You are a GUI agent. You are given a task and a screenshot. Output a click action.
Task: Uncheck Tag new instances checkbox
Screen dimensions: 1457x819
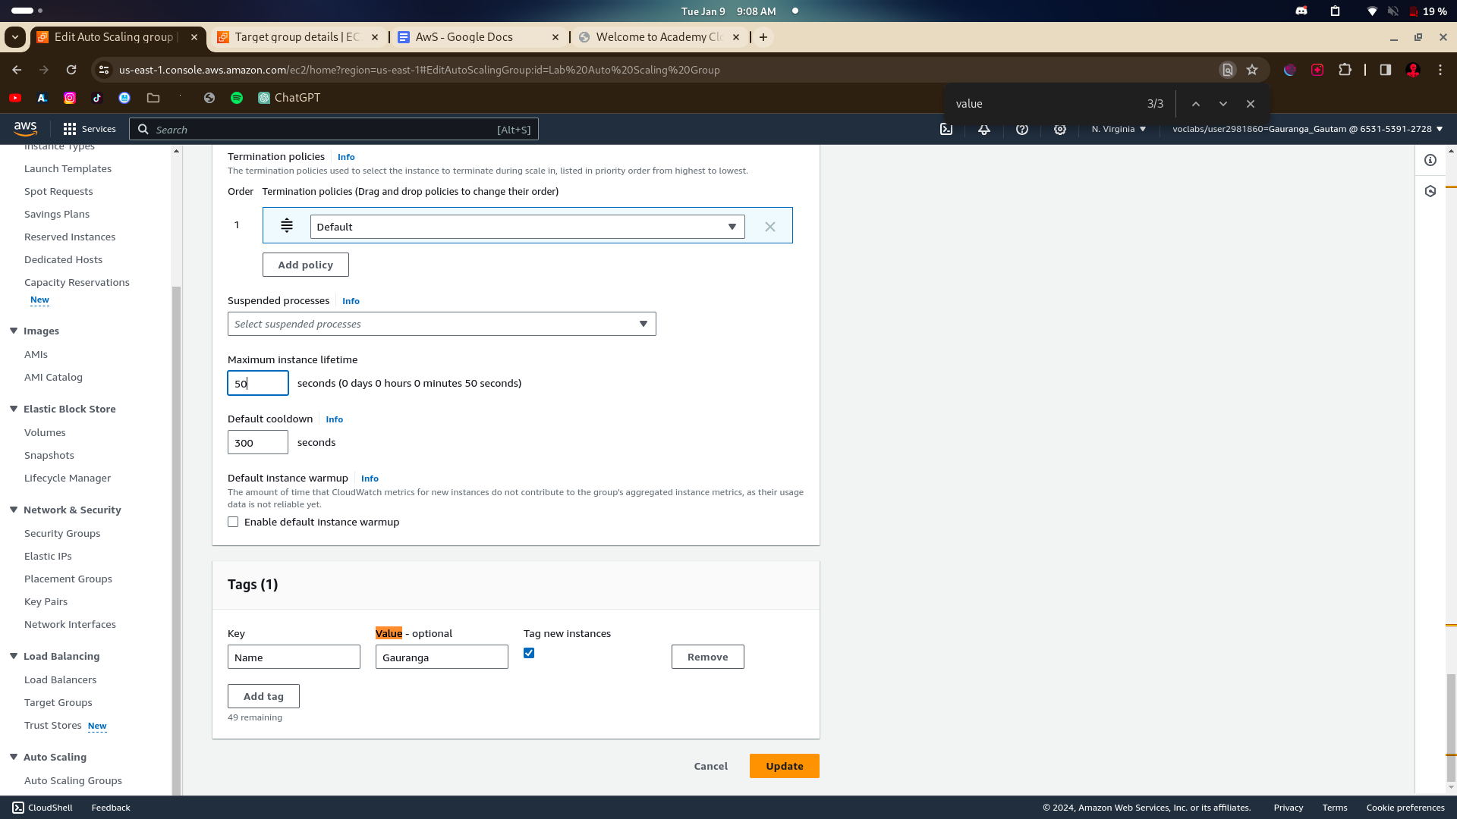tap(529, 654)
